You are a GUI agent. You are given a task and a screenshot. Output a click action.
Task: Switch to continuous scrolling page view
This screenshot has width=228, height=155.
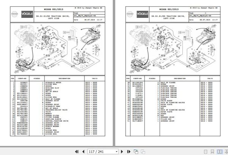pyautogui.click(x=212, y=152)
